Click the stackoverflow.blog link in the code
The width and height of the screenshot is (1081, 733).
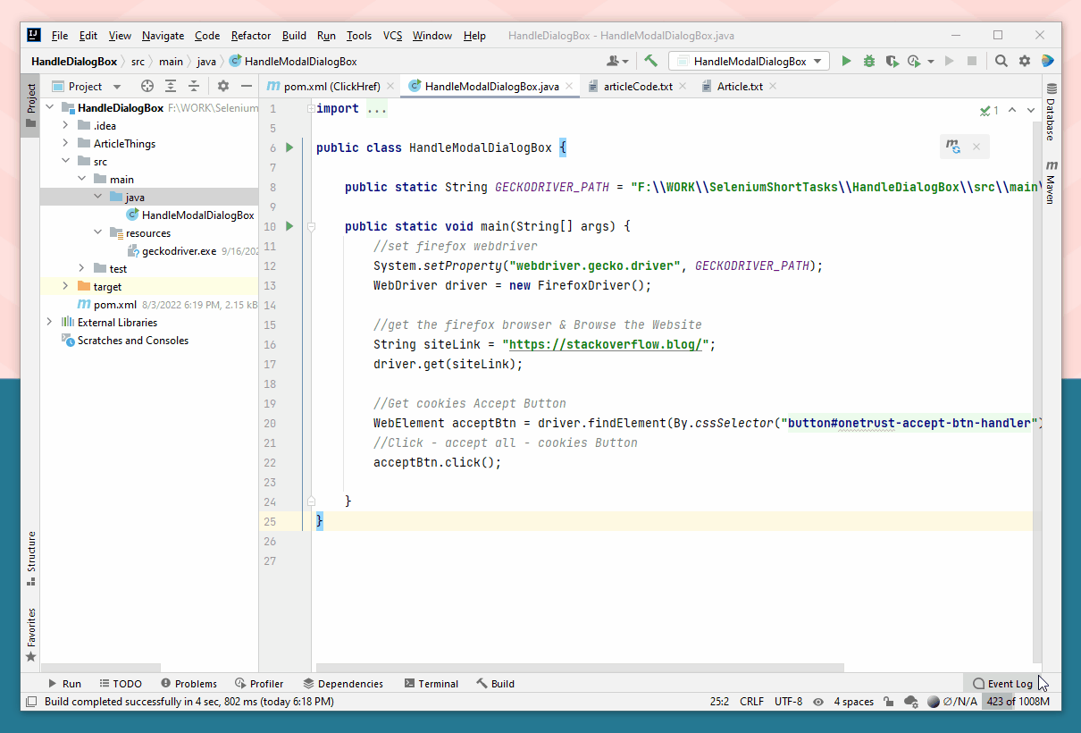click(605, 345)
